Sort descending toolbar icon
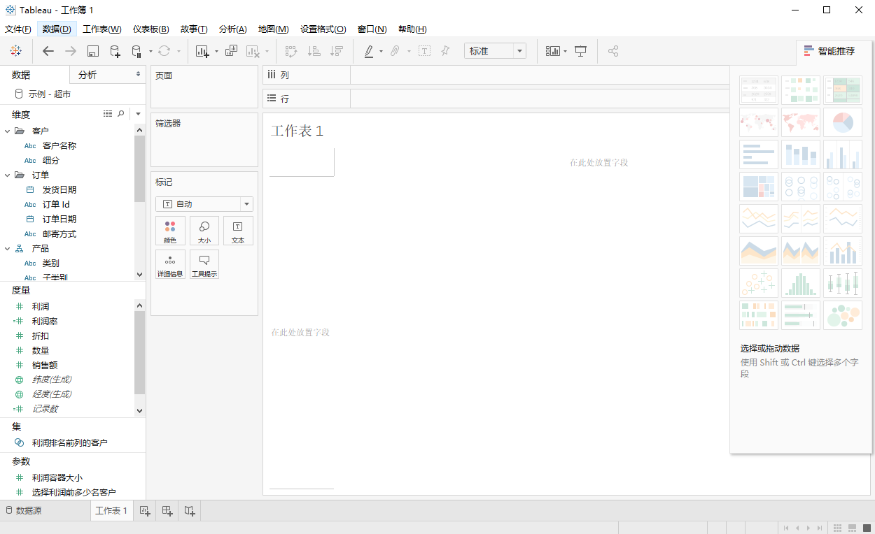This screenshot has height=534, width=875. click(x=337, y=51)
